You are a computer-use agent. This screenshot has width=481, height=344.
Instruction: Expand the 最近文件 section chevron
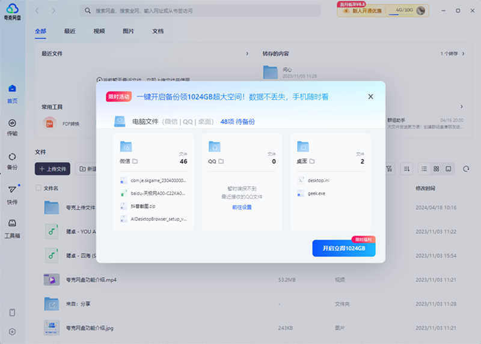247,54
